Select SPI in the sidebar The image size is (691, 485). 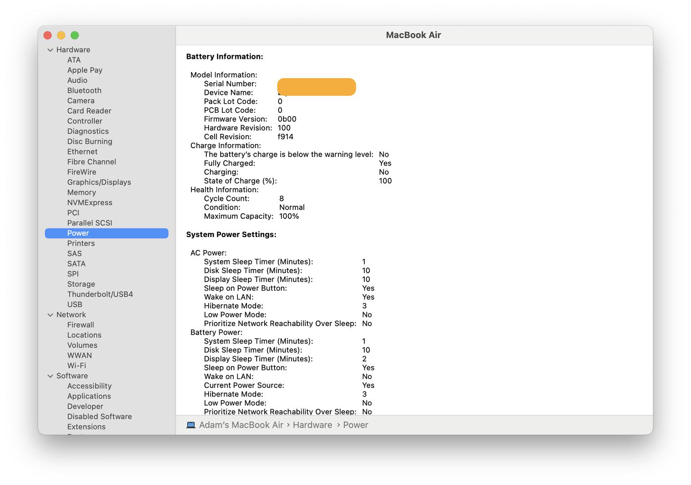(73, 273)
